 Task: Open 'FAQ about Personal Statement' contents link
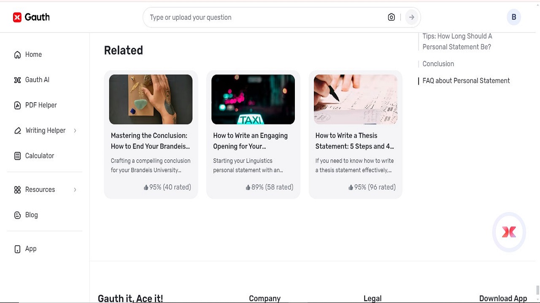[466, 81]
